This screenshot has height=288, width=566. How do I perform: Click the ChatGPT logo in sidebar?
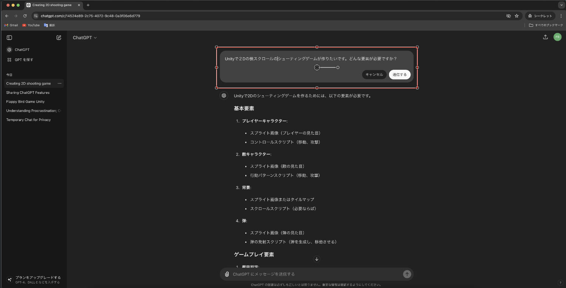(9, 50)
